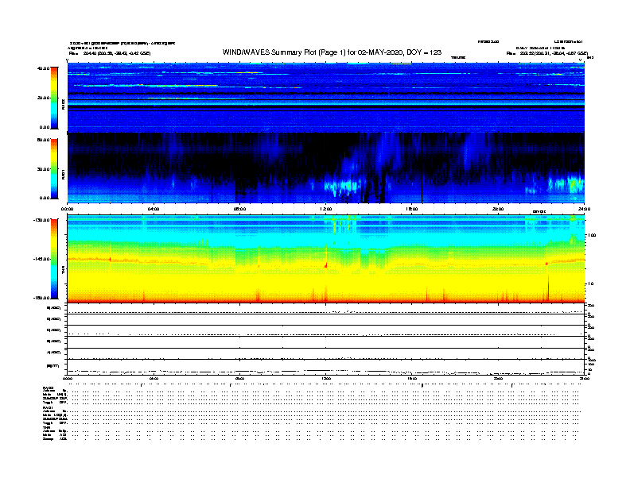The image size is (630, 486).
Task: Click the 100 tick on TNR right axis
Action: click(x=592, y=235)
